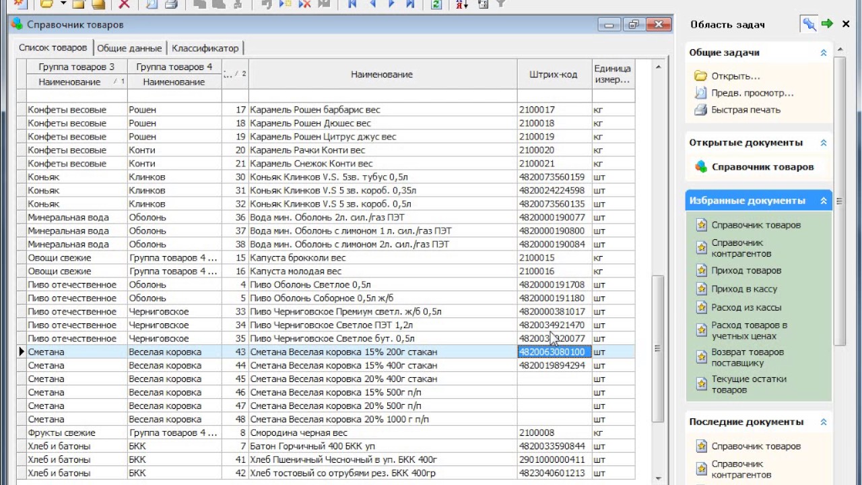Viewport: 862px width, 485px height.
Task: Click the Единица измер... column header
Action: 612,75
